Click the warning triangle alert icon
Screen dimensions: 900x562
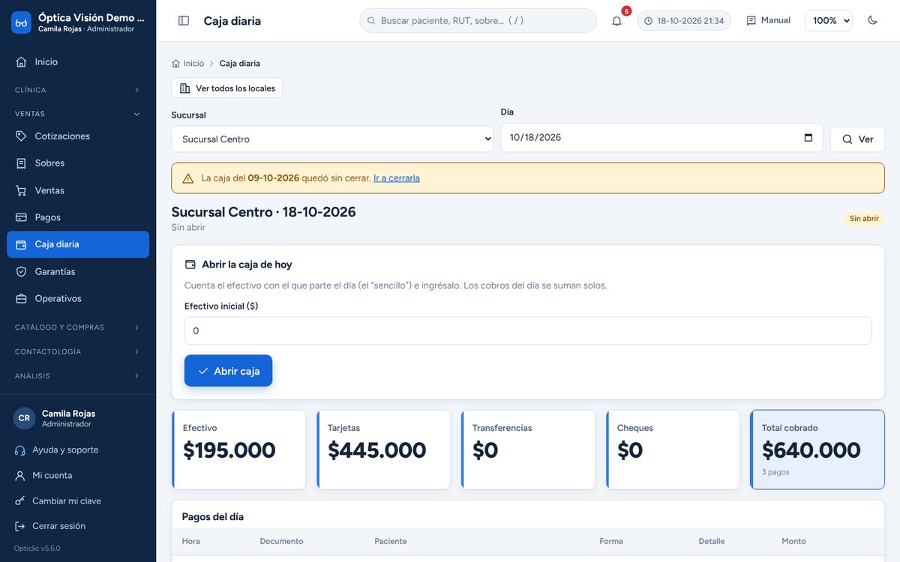point(188,178)
